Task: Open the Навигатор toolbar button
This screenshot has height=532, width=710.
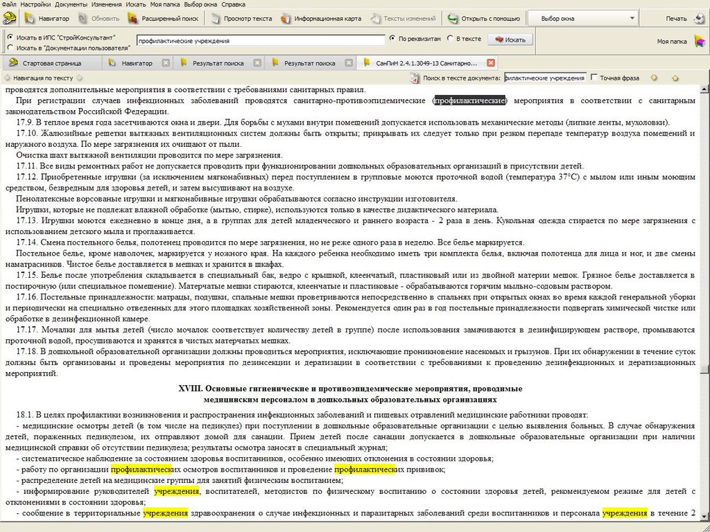Action: [x=48, y=19]
